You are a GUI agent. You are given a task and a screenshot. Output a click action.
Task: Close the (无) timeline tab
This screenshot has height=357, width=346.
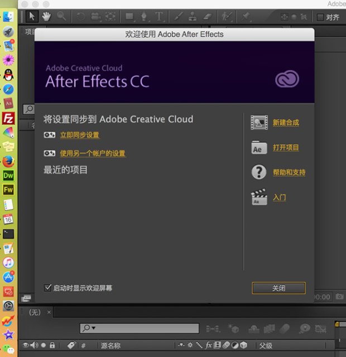pyautogui.click(x=49, y=312)
